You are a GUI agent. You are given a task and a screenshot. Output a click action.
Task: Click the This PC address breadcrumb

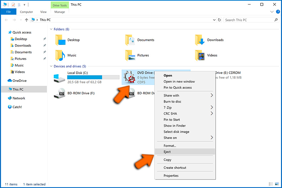pos(45,20)
